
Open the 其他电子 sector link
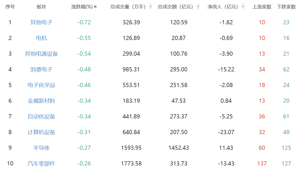41,22
